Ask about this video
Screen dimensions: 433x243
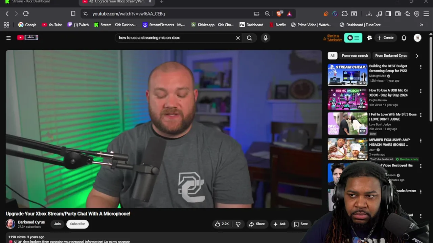(x=279, y=224)
